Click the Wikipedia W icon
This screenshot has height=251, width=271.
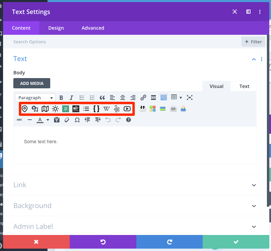107,109
